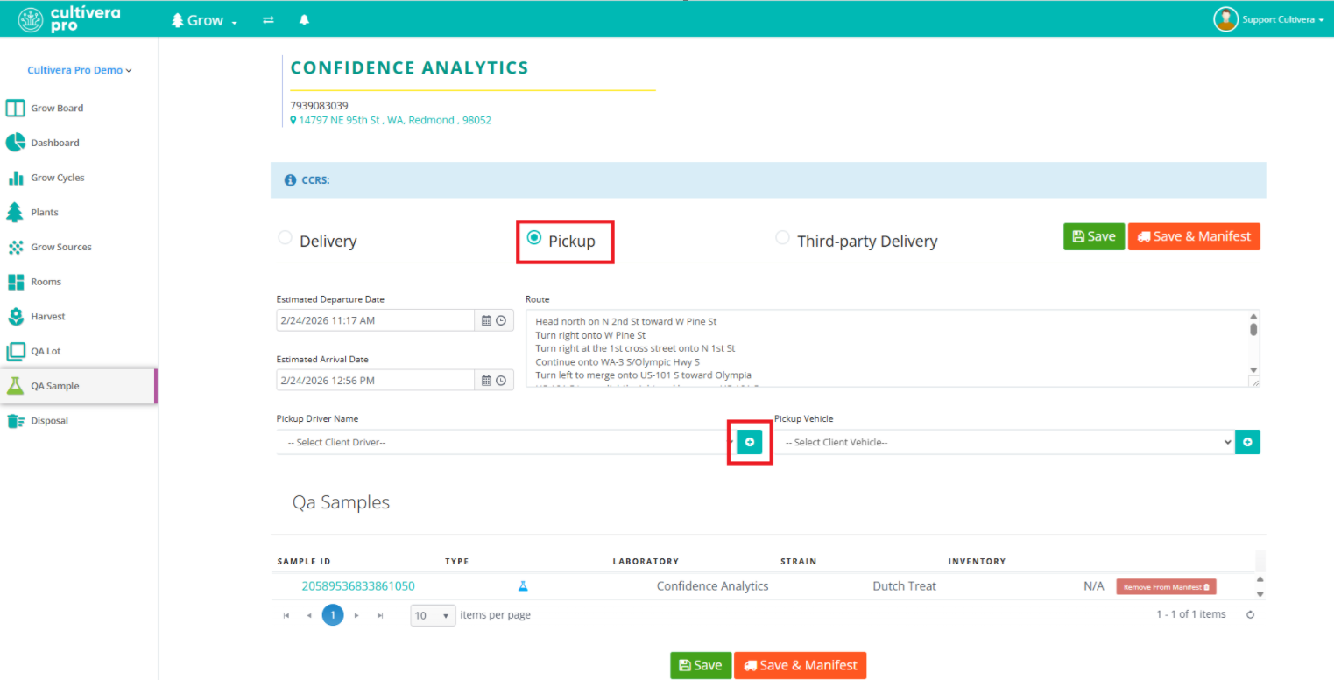Select the Pickup radio option

[x=533, y=237]
